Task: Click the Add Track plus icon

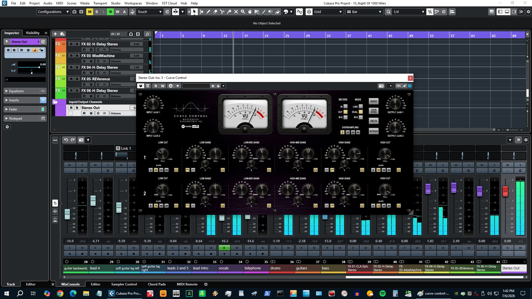Action: [x=55, y=34]
